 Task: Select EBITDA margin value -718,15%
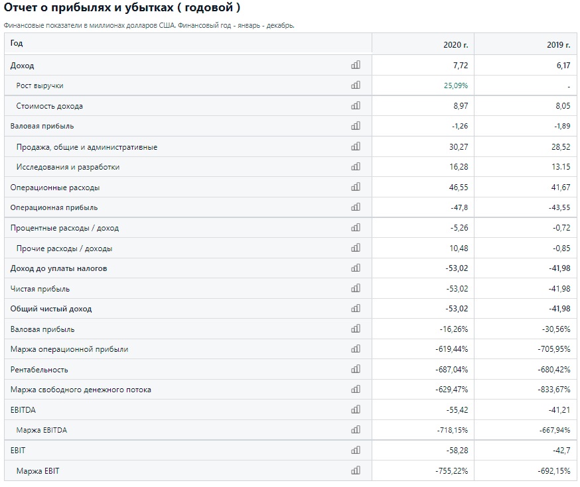[x=453, y=430]
